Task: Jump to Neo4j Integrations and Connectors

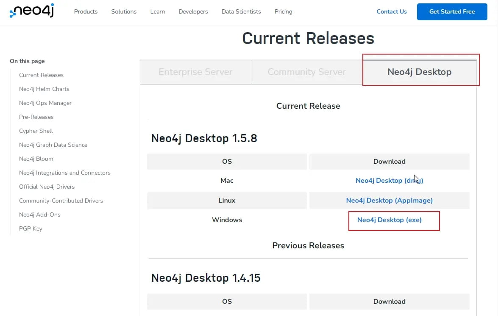Action: (65, 173)
